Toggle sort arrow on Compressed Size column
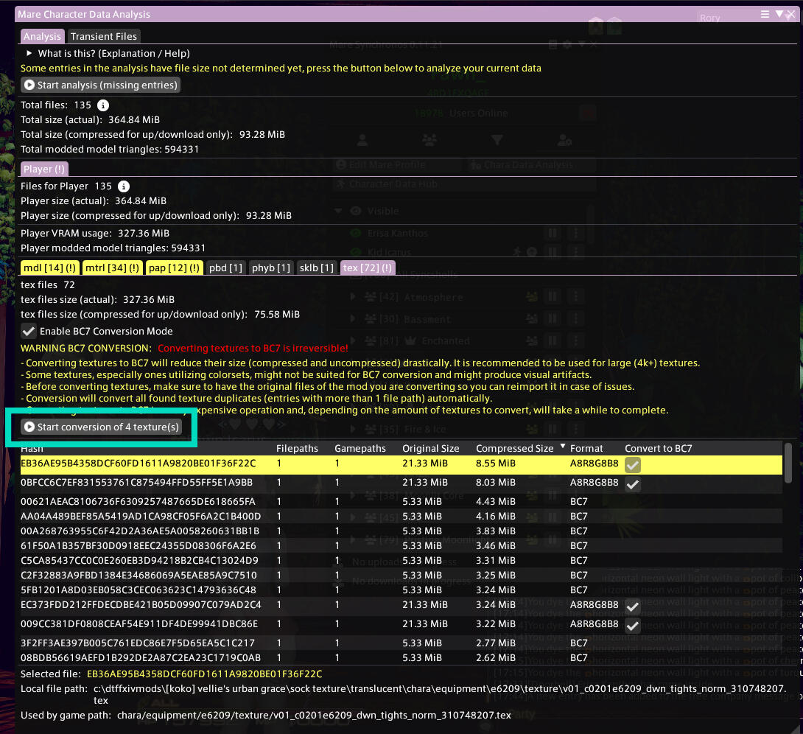This screenshot has width=803, height=734. 564,447
